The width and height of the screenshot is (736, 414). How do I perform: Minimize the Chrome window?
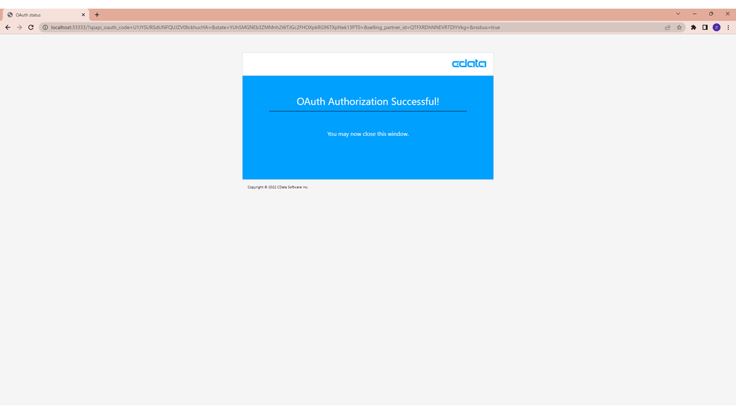[x=695, y=14]
